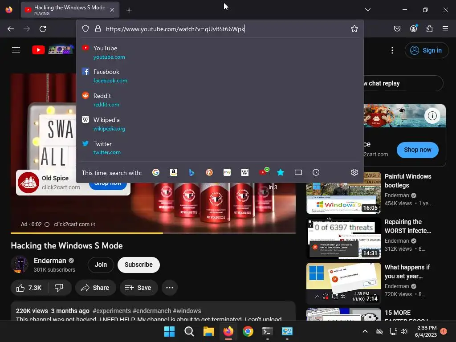Viewport: 456px width, 342px height.
Task: Launch Chrome from taskbar
Action: point(248,331)
